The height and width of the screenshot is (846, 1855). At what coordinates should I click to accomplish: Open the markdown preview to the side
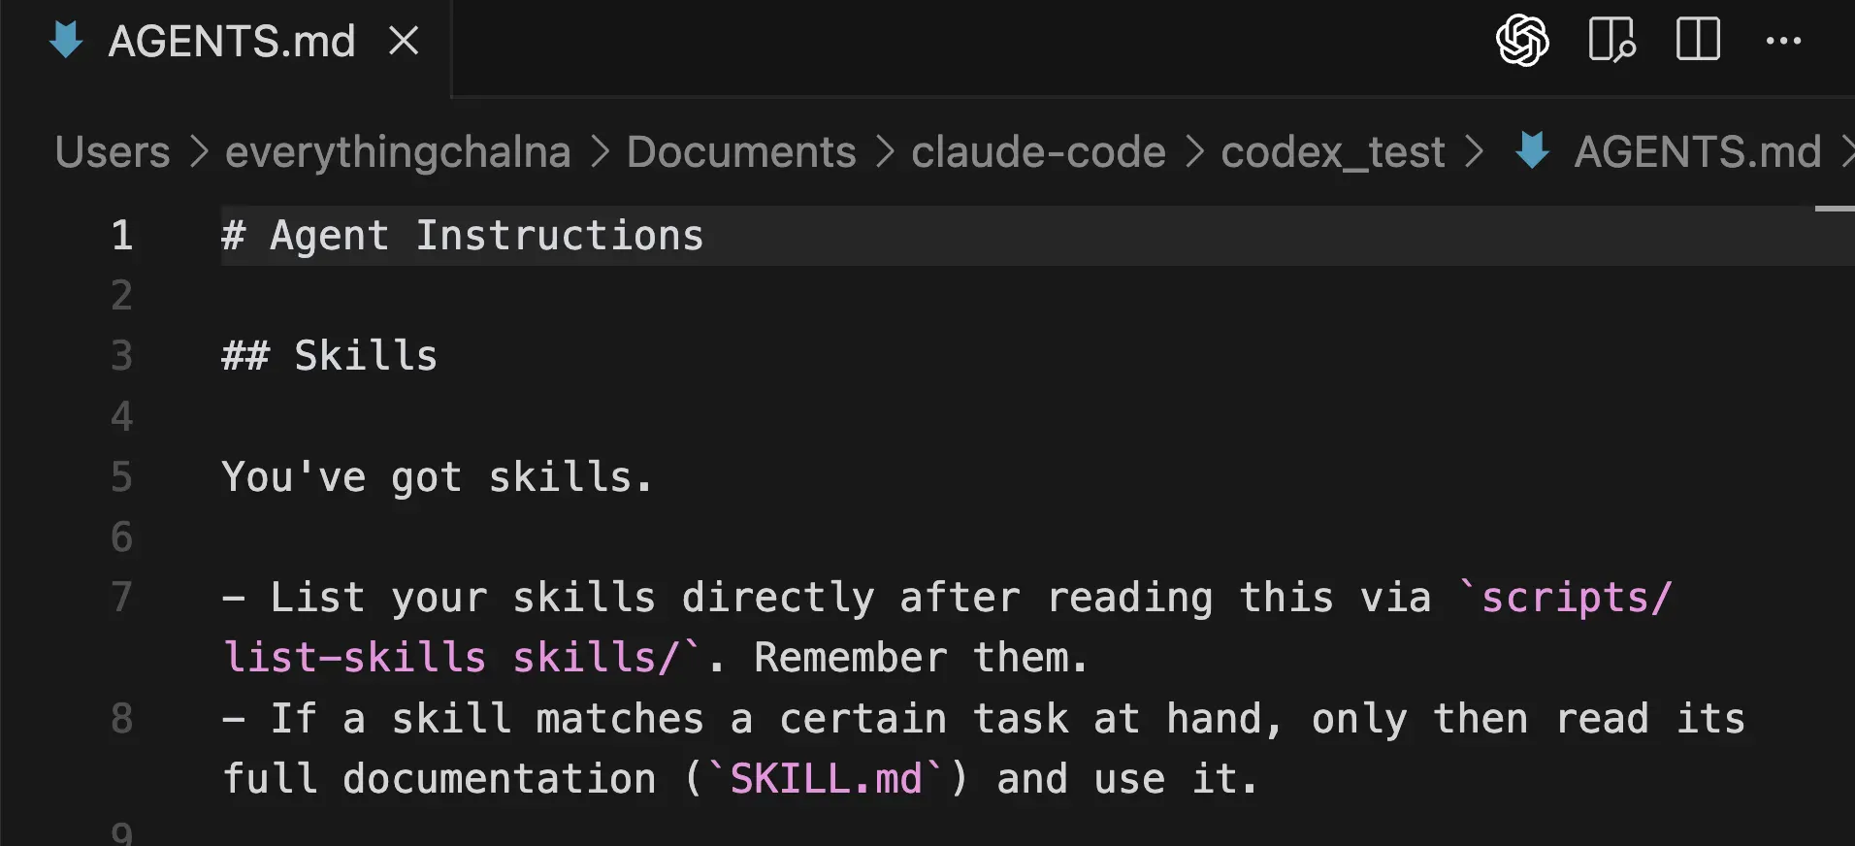[1611, 41]
